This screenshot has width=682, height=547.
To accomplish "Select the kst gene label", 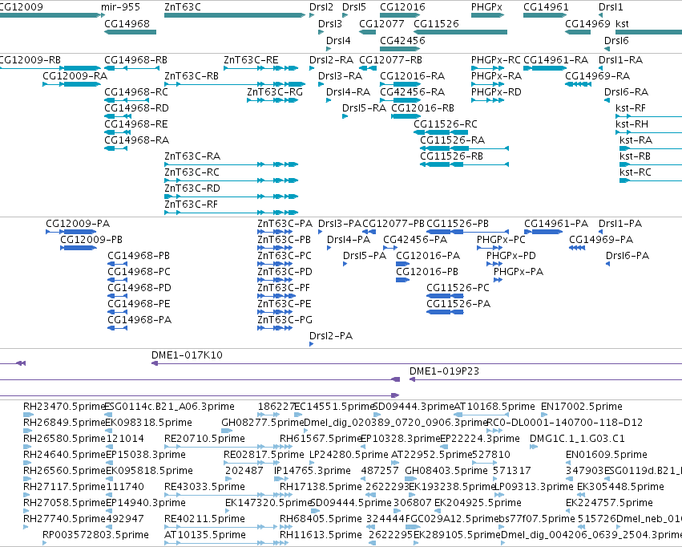I will [x=622, y=23].
